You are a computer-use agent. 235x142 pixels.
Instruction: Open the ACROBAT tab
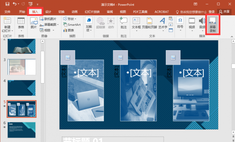162,12
